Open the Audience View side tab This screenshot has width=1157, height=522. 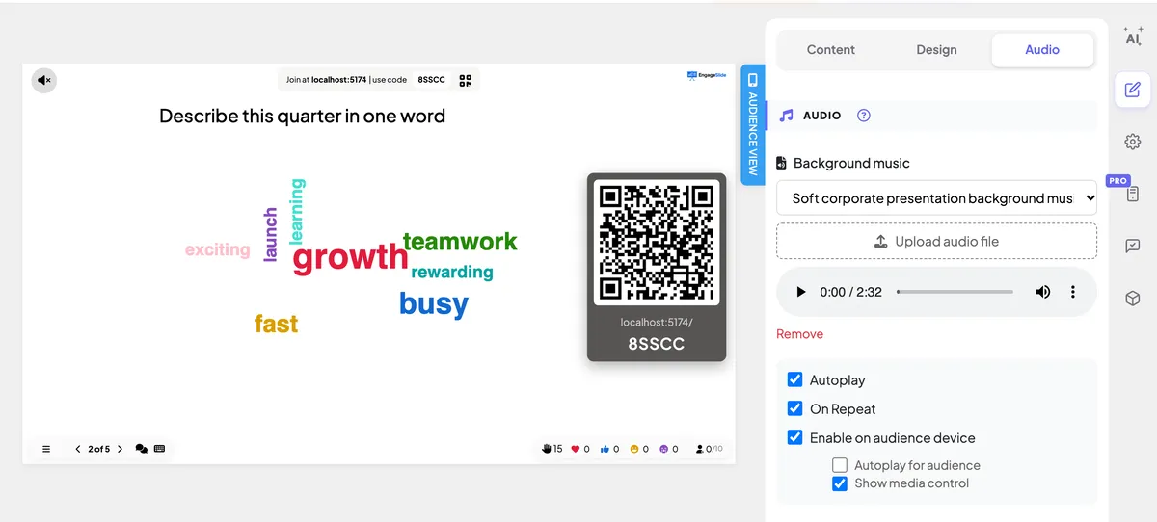click(x=753, y=124)
